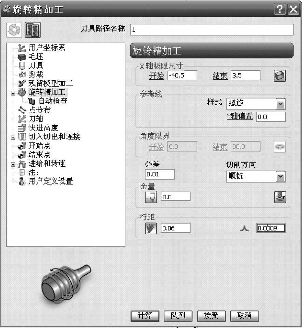Screen dimensions: 302x328
Task: Toggle the radial thickness icon in 余量
Action: pos(151,197)
